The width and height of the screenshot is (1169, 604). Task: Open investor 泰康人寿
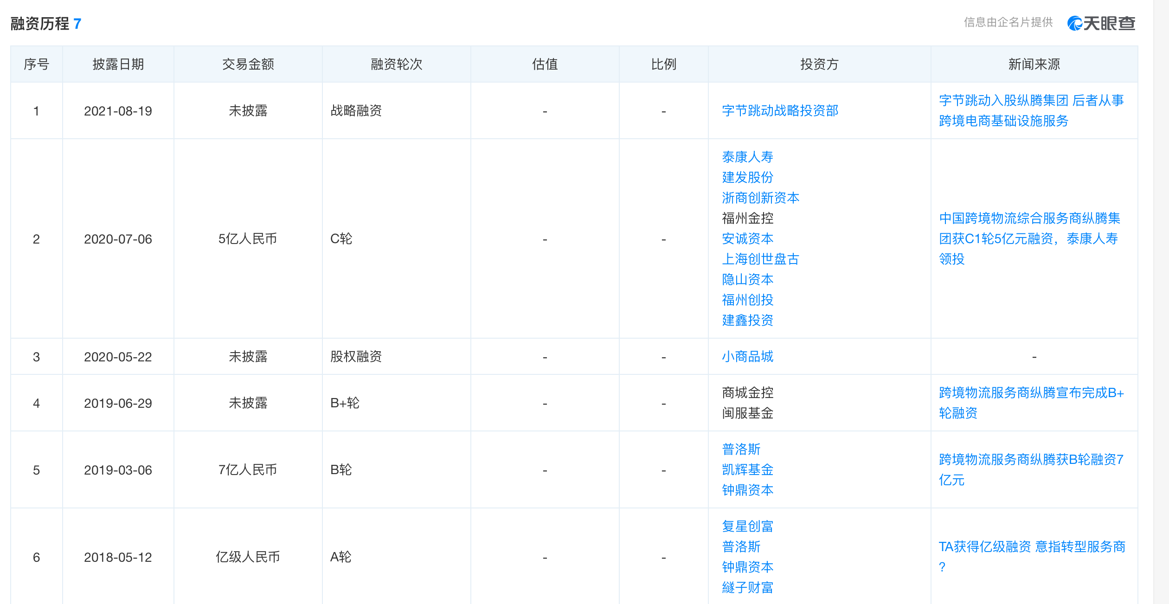(748, 157)
